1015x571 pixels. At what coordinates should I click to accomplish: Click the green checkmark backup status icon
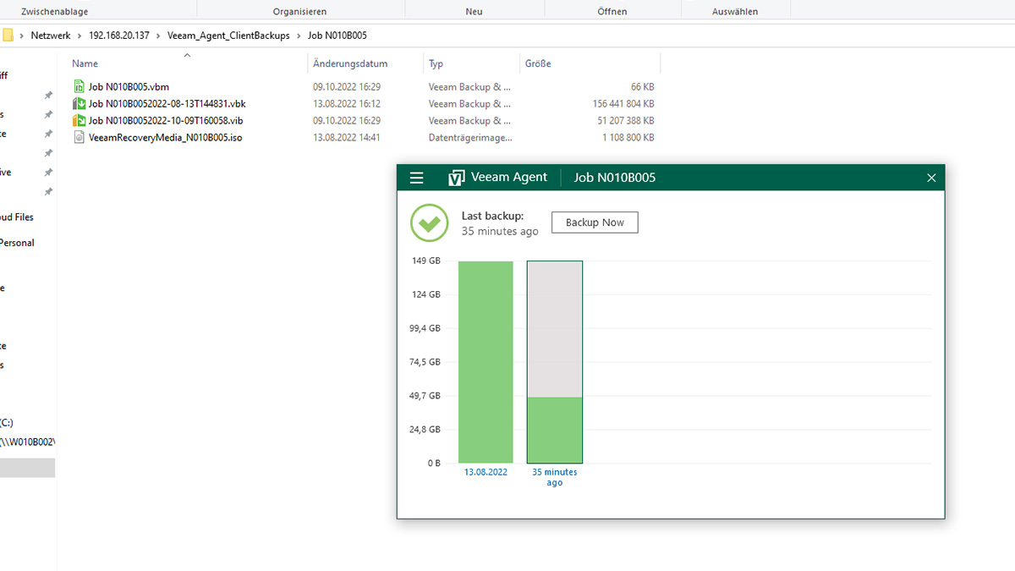tap(430, 223)
